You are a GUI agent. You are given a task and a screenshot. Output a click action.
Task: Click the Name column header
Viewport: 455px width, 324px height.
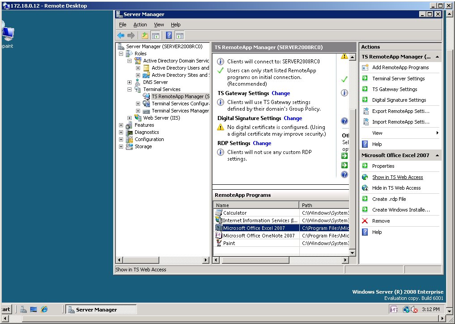point(256,205)
